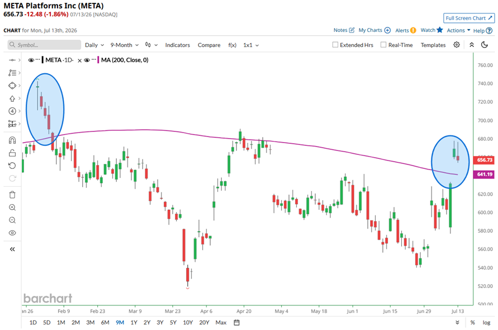This screenshot has height=330, width=498.
Task: Click the zoom in magnifier icon
Action: click(12, 208)
